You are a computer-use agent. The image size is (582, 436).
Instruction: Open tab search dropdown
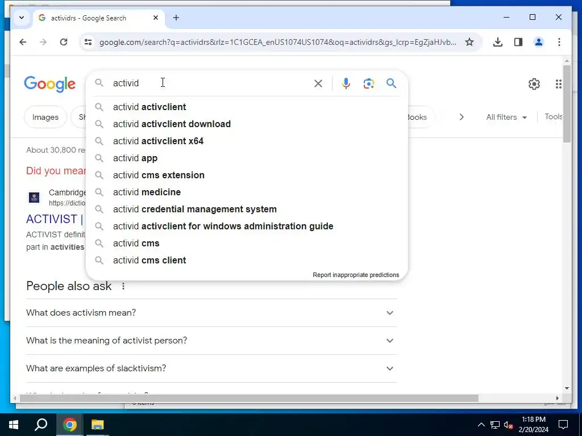click(x=22, y=18)
